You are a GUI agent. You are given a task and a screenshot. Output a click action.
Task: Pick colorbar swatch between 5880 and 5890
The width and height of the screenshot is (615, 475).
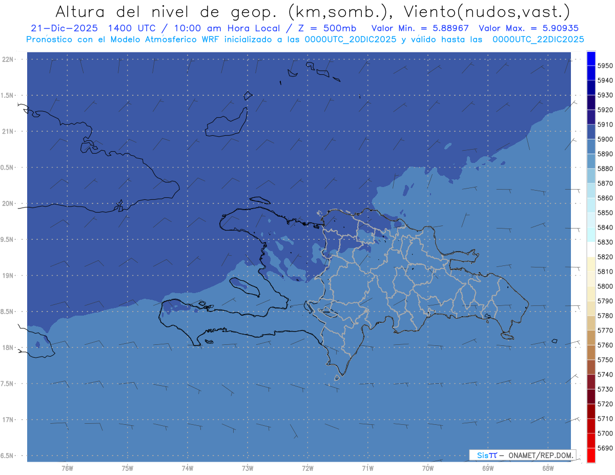point(591,161)
